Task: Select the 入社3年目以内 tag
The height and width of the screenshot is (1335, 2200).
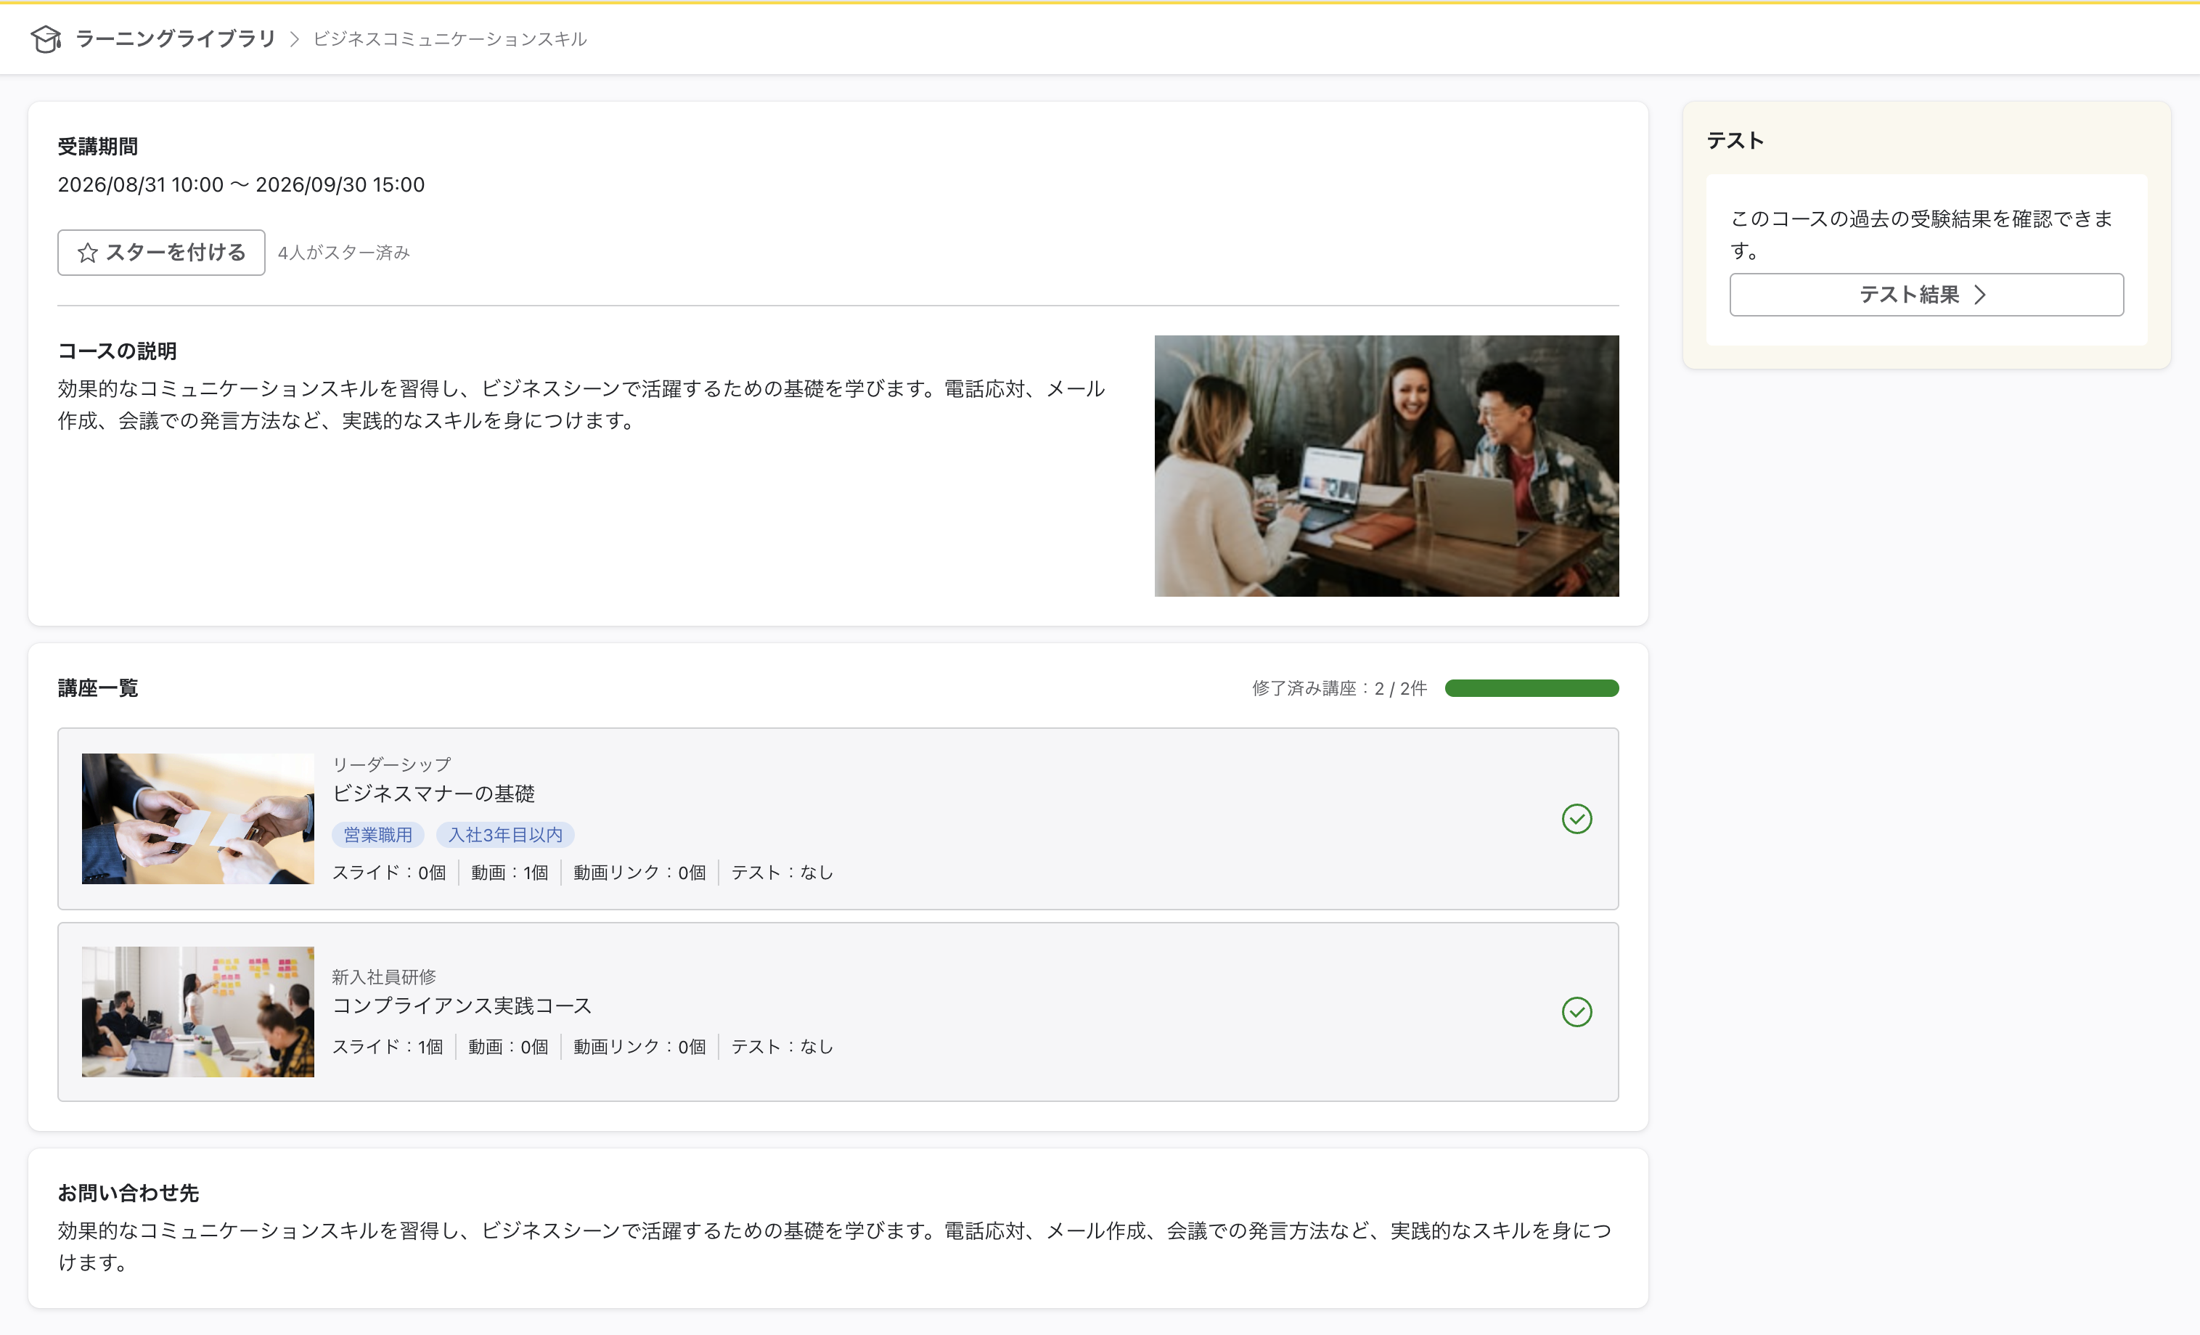Action: pyautogui.click(x=505, y=835)
